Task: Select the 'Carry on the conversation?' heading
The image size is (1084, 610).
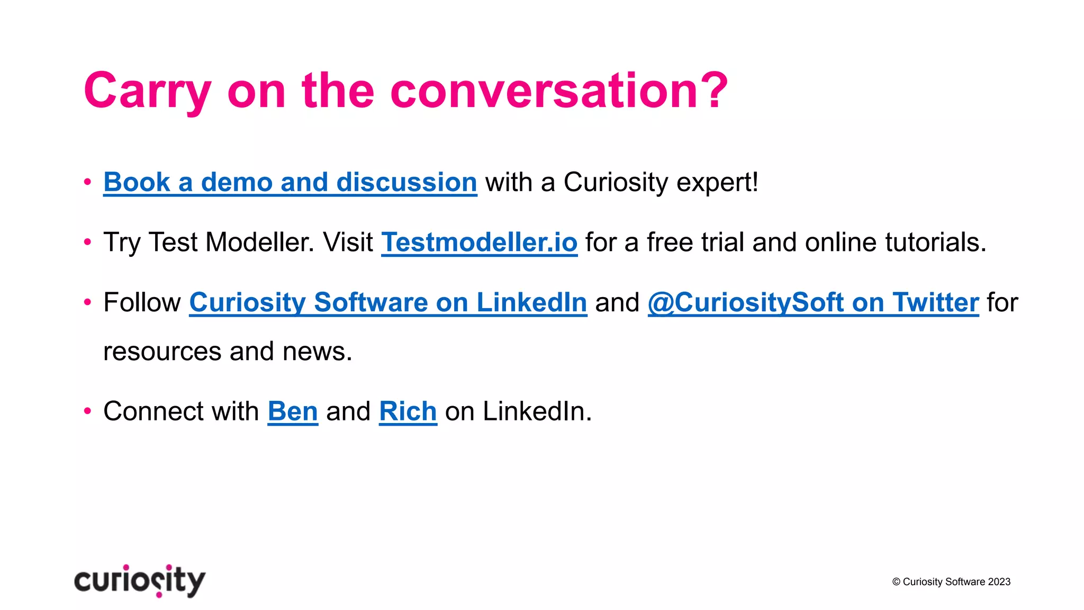Action: tap(406, 91)
